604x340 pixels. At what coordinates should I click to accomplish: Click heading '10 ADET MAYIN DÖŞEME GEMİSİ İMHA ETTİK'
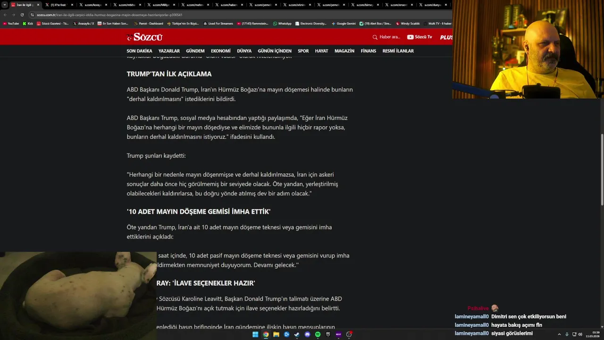pos(199,212)
